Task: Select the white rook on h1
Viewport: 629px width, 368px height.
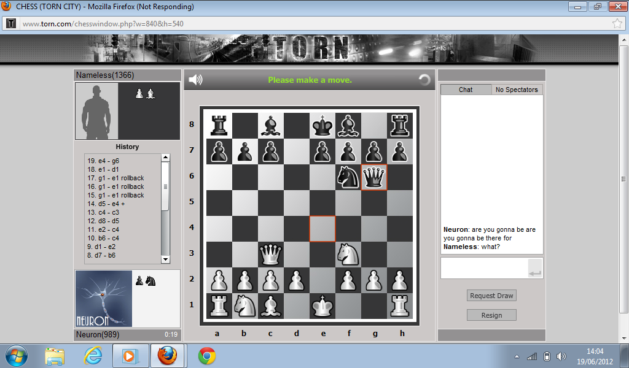Action: tap(400, 306)
